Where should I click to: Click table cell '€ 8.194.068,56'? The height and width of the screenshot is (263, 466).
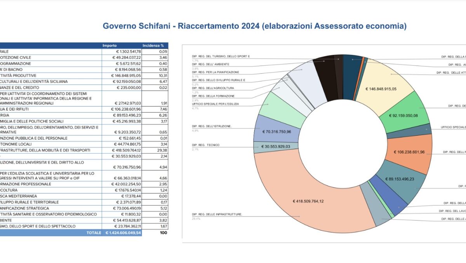click(x=128, y=69)
